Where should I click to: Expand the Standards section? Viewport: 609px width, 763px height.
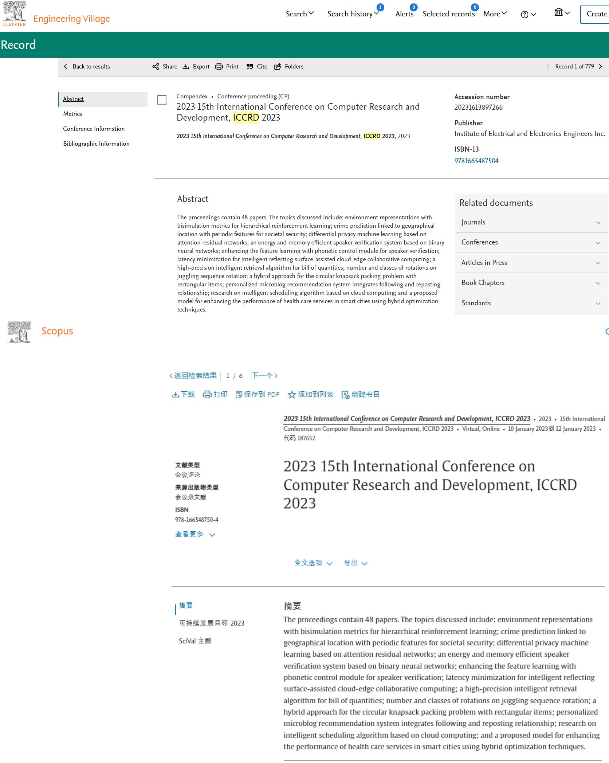531,303
